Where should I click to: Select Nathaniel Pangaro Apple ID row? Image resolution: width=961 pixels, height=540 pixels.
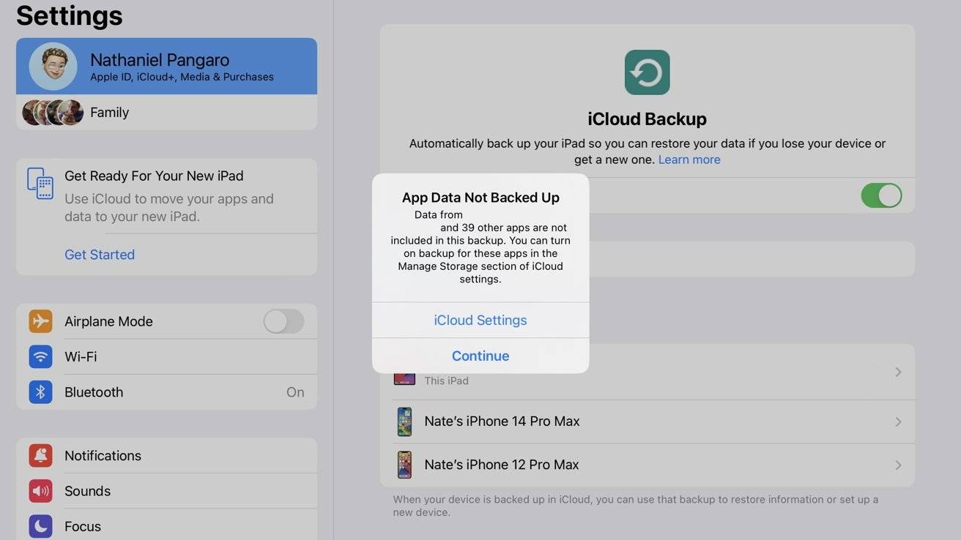point(166,67)
